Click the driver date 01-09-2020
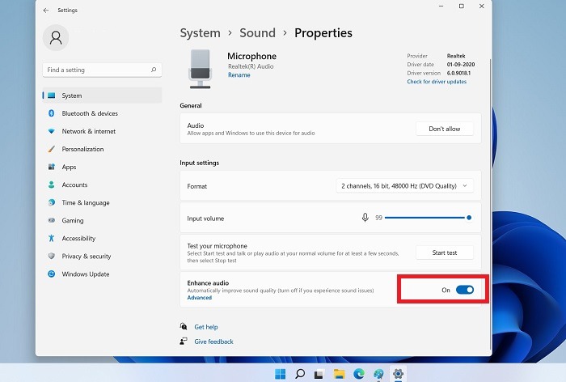566x382 pixels. click(x=461, y=64)
